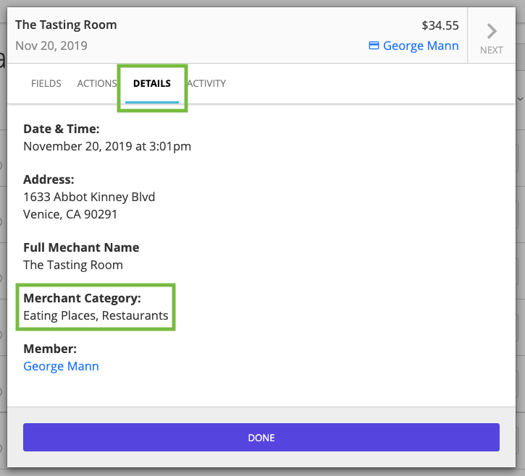View the ACTIVITY tab
525x476 pixels.
pyautogui.click(x=207, y=83)
